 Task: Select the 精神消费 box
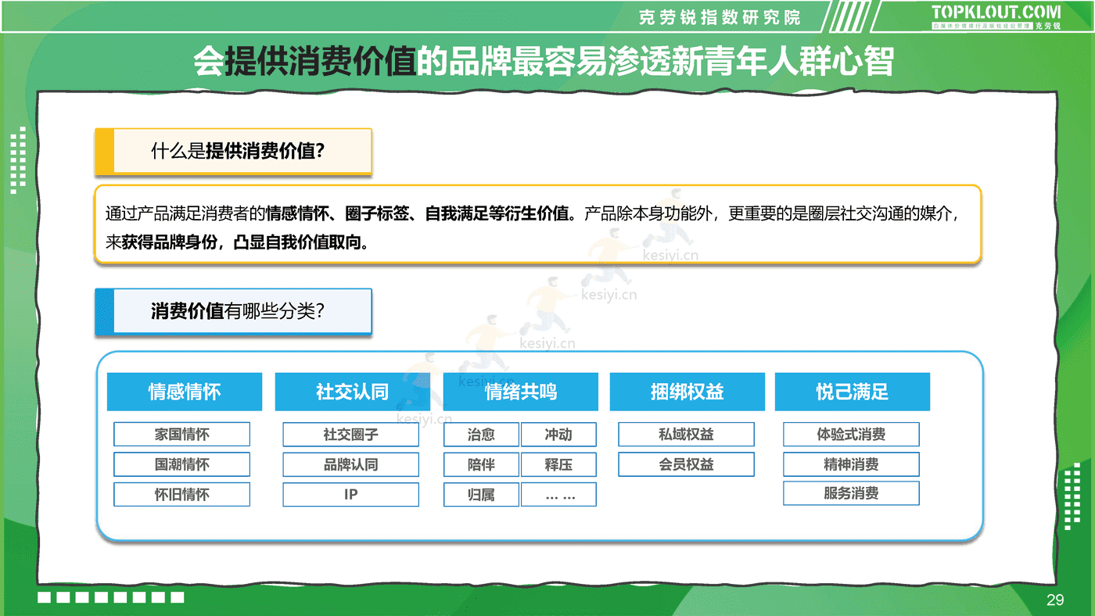point(851,464)
